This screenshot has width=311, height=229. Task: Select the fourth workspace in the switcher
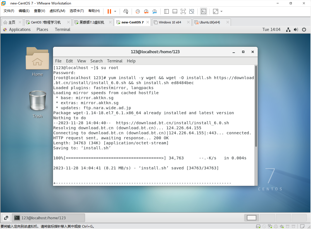(299, 218)
